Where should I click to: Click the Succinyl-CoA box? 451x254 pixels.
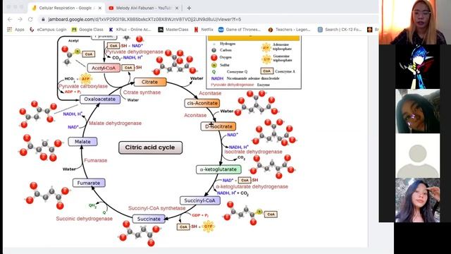[200, 200]
